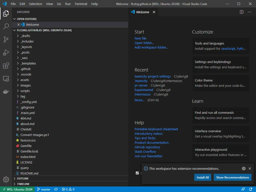Click the Docker icon in the sidebar
This screenshot has height=192, width=256.
pyautogui.click(x=6, y=91)
